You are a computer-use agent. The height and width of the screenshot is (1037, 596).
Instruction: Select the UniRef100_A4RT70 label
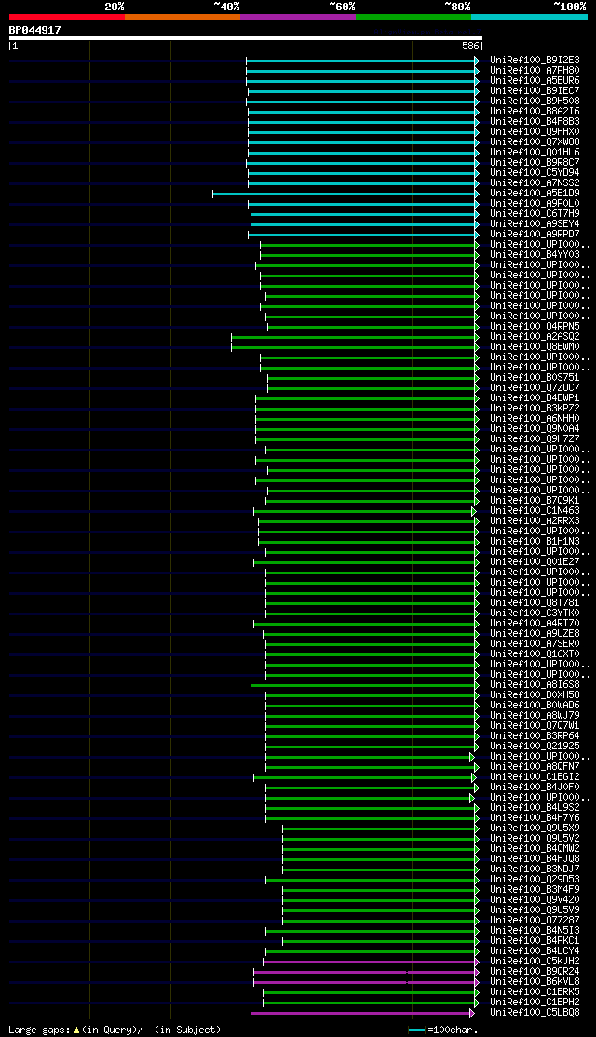pyautogui.click(x=535, y=624)
